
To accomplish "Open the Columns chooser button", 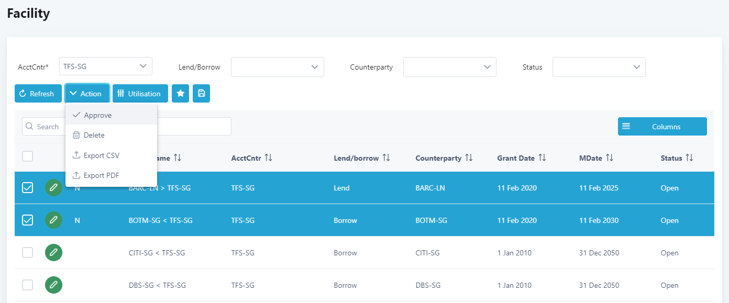I will [x=662, y=127].
